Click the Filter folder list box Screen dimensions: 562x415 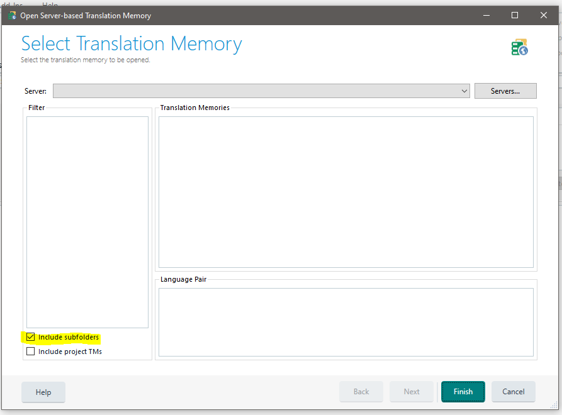click(87, 222)
